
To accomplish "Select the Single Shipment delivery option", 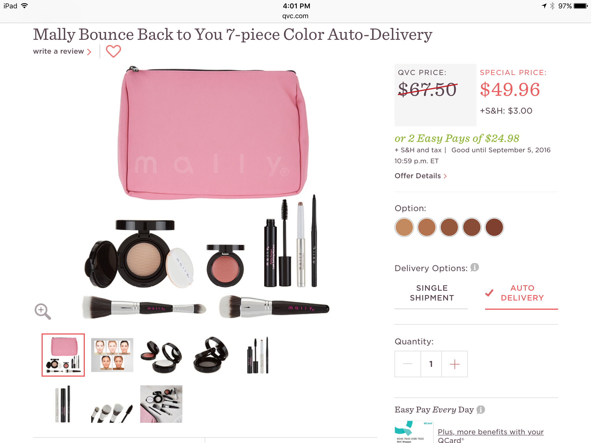I will click(x=432, y=293).
